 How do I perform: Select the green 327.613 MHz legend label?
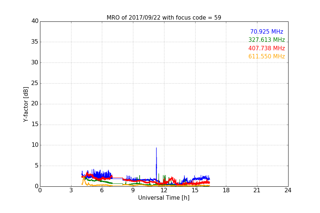tap(267, 40)
